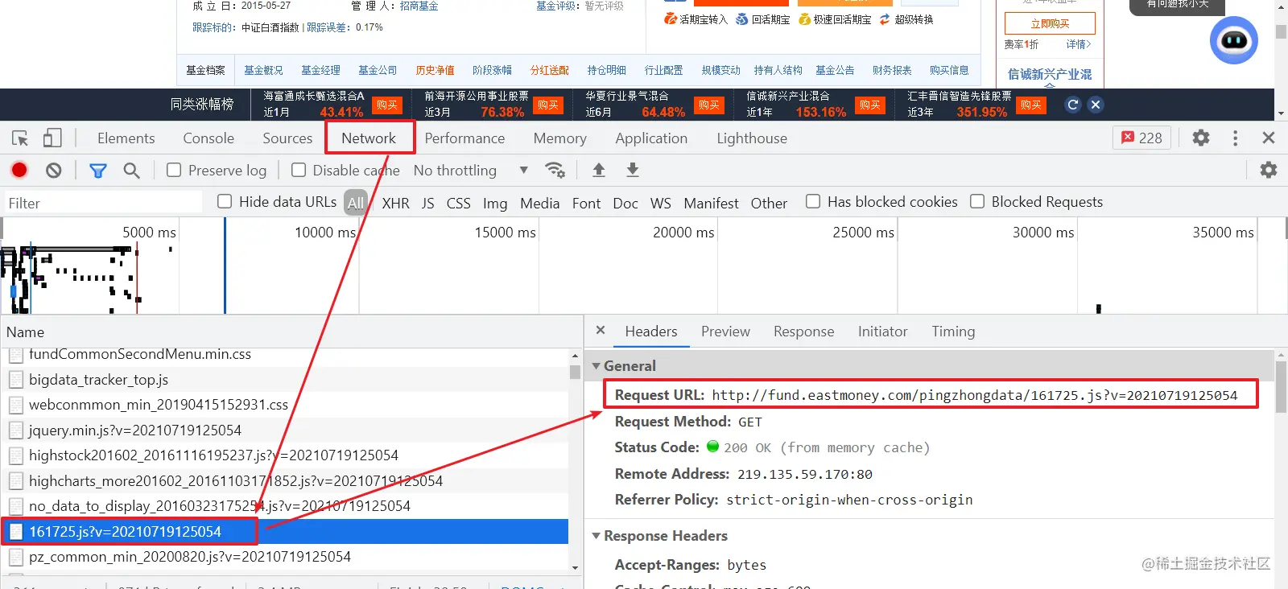
Task: Filter requests by Doc type
Action: [625, 204]
